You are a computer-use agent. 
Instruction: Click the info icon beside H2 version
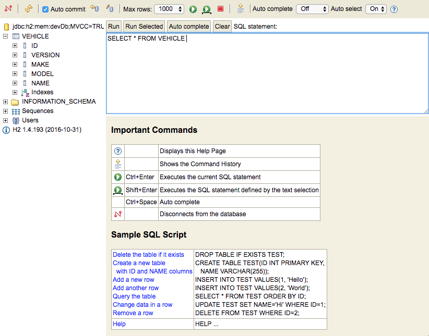6,130
